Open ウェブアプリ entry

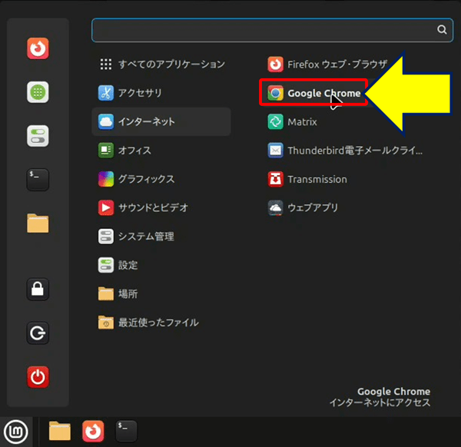tap(303, 208)
